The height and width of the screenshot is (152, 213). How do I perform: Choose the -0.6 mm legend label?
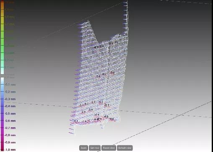[10, 121]
